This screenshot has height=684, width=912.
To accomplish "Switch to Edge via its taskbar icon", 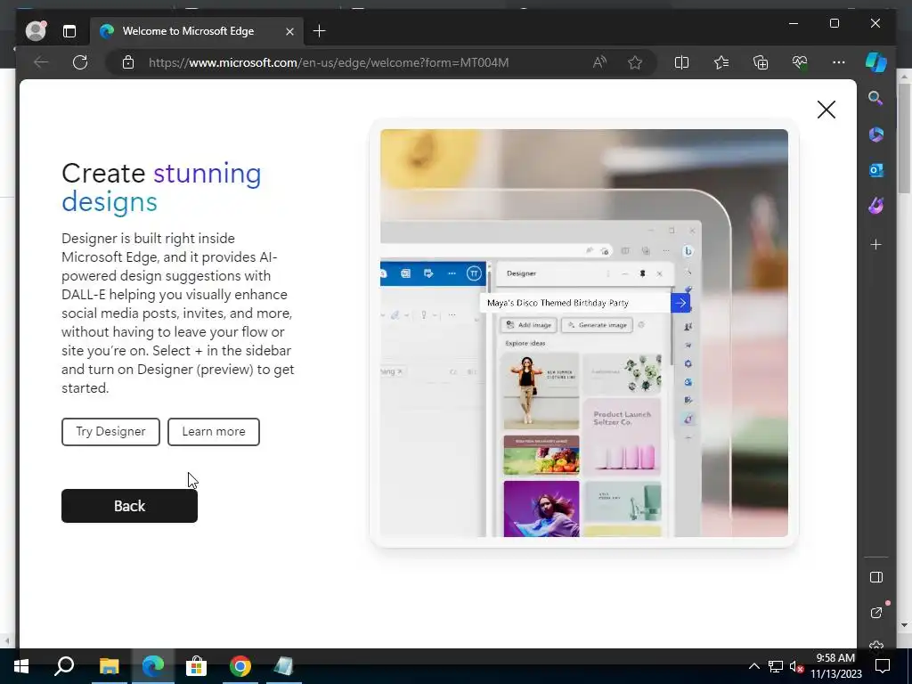I will point(153,666).
